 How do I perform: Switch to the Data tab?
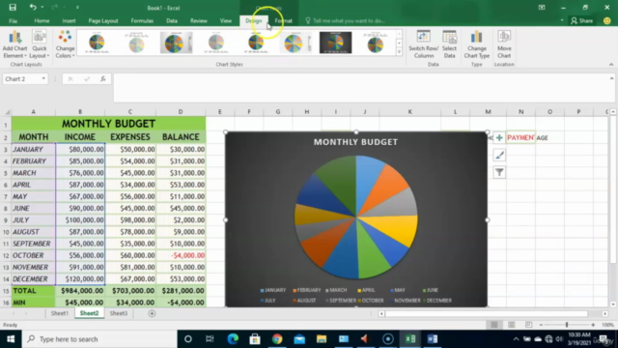click(x=172, y=21)
